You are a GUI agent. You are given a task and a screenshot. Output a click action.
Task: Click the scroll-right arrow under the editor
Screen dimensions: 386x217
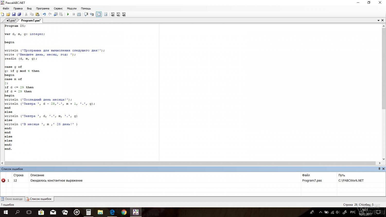pos(380,163)
